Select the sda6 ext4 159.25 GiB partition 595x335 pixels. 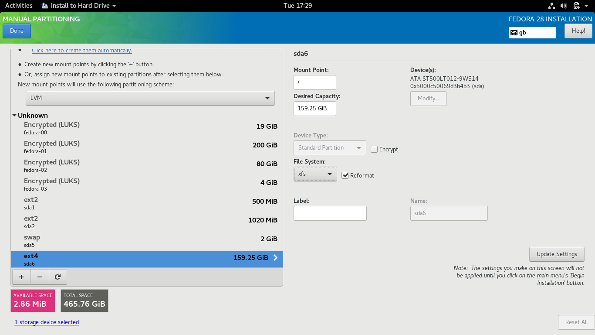click(147, 260)
